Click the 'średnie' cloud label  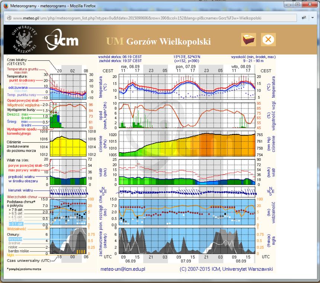point(15,243)
